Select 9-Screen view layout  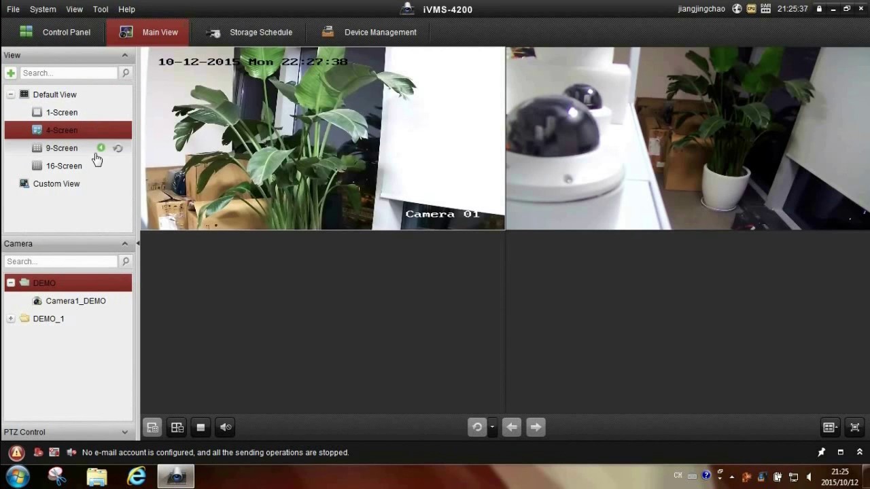[61, 148]
